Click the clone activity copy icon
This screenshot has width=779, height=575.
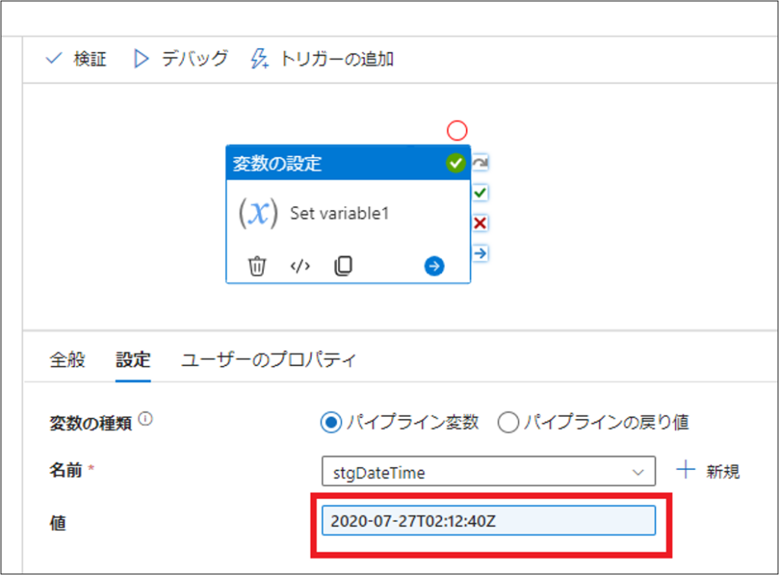point(343,266)
